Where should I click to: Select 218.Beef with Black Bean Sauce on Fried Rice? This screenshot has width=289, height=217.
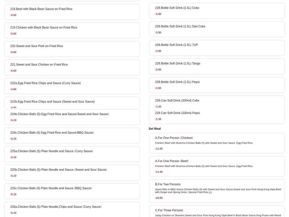pyautogui.click(x=72, y=12)
